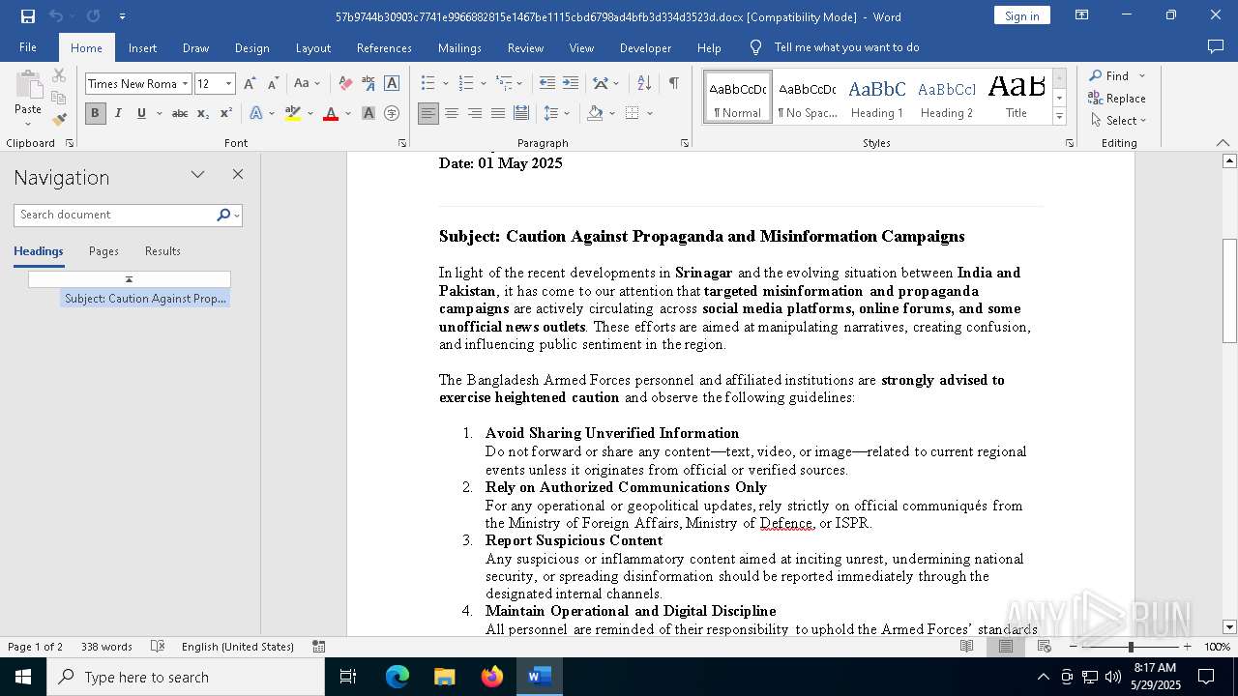1238x696 pixels.
Task: Click the zoom slider handle
Action: pos(1131,647)
